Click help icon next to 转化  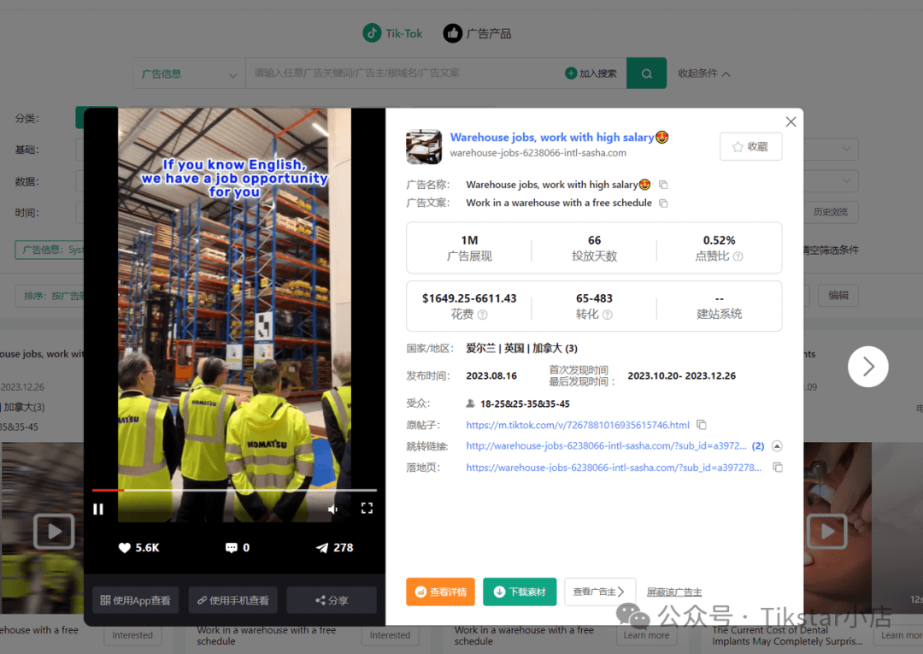coord(608,315)
